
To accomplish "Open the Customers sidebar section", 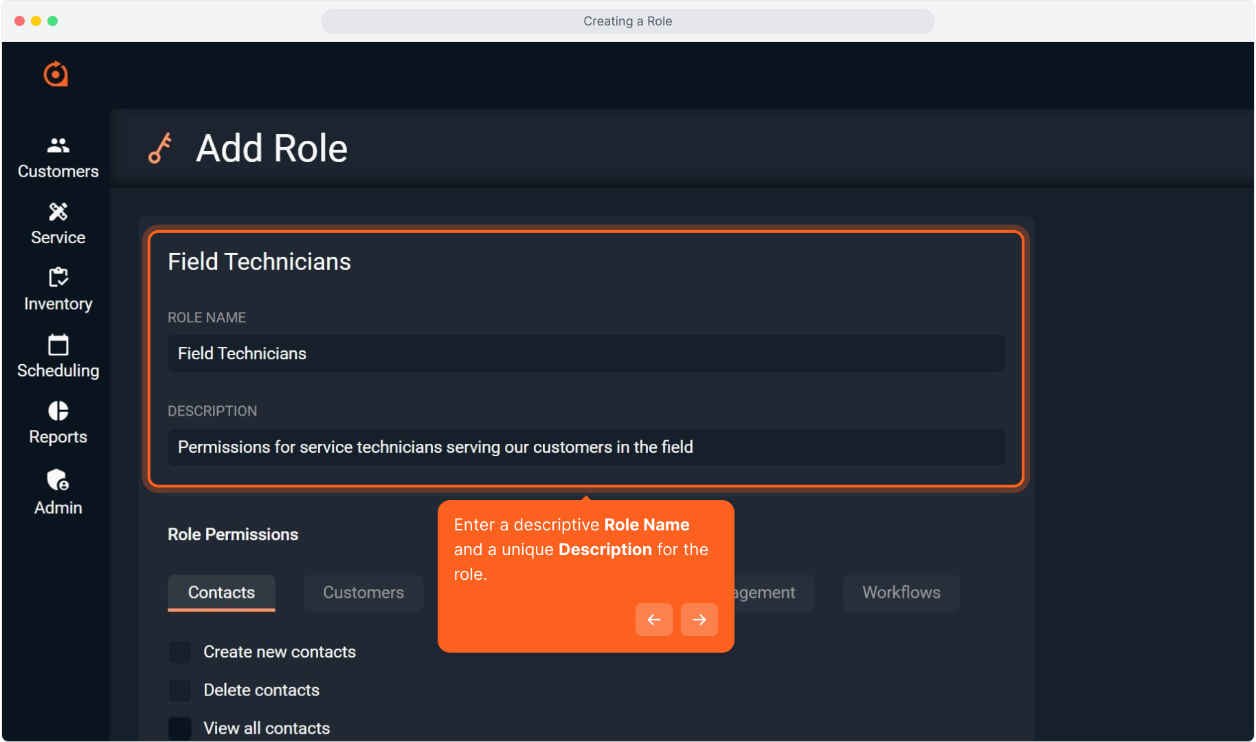I will [x=58, y=157].
